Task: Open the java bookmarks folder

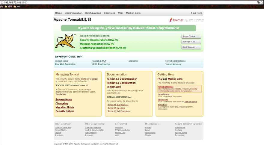Action: 17,7
